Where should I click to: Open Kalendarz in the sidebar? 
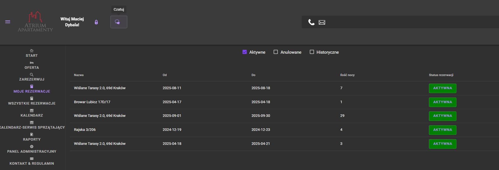[32, 115]
